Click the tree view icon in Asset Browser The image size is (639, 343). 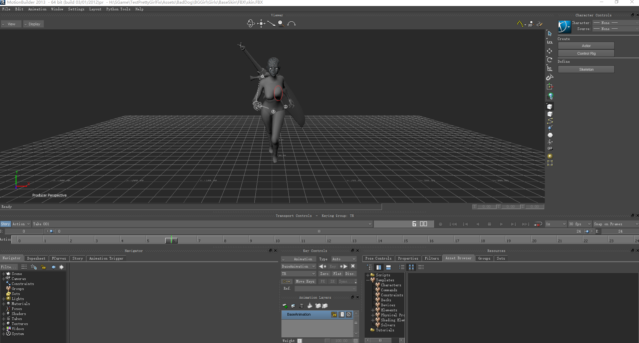point(370,267)
